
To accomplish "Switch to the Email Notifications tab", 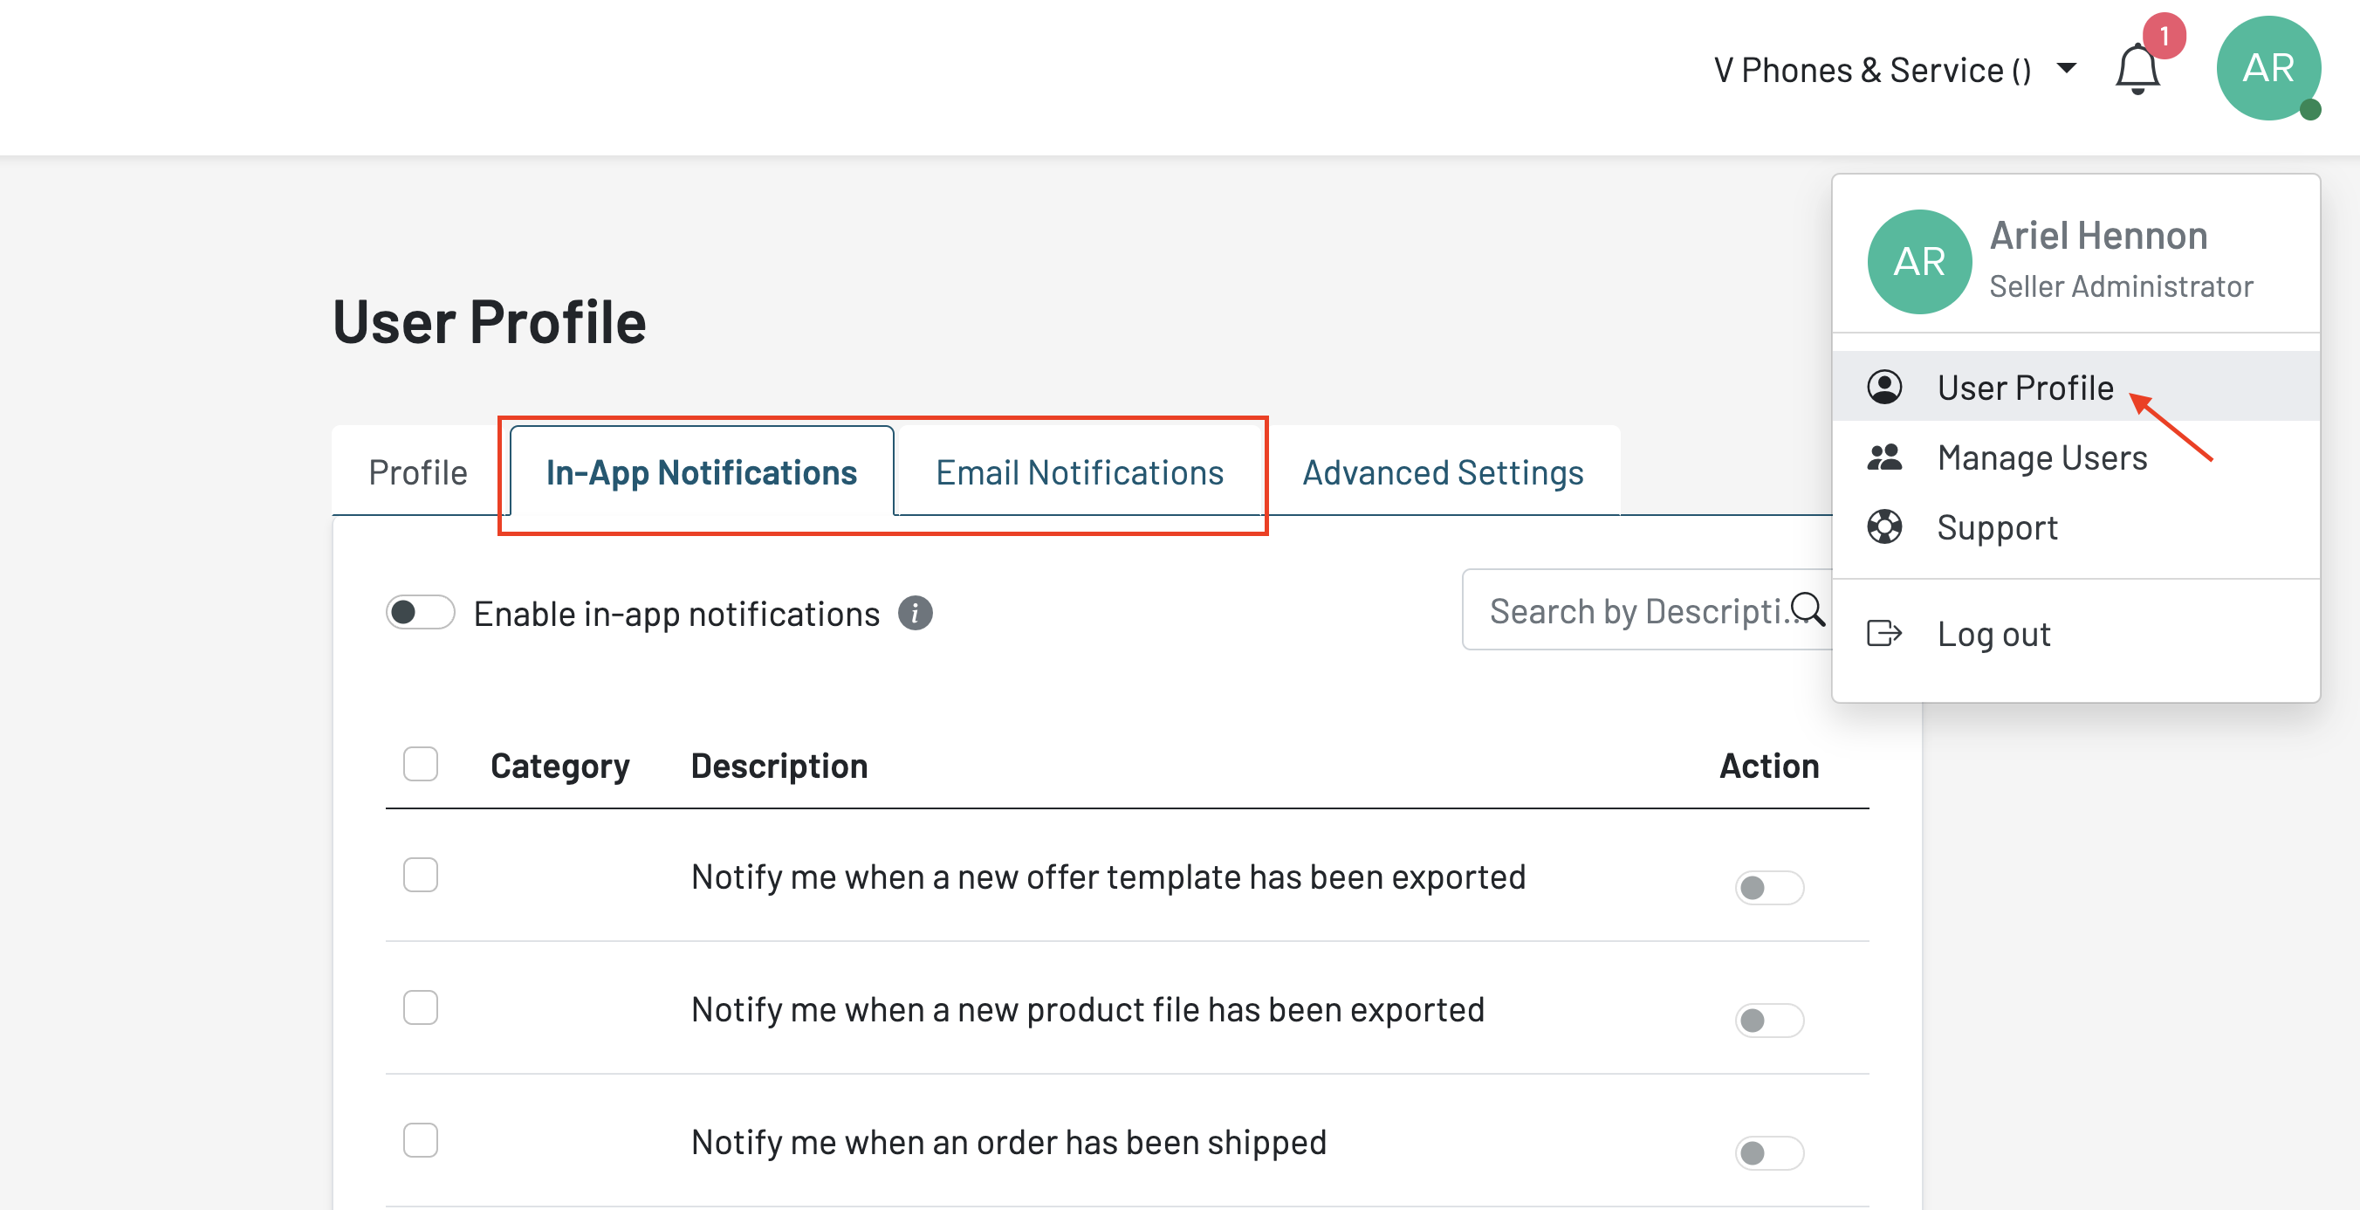I will (x=1080, y=473).
